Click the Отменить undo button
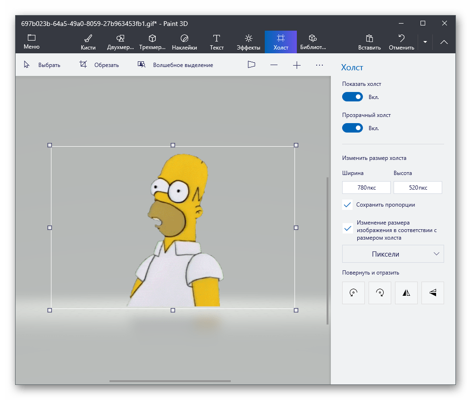The width and height of the screenshot is (471, 400). [402, 42]
